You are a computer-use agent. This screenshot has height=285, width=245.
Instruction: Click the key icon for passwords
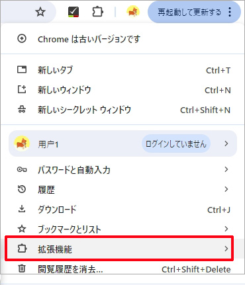pos(22,170)
